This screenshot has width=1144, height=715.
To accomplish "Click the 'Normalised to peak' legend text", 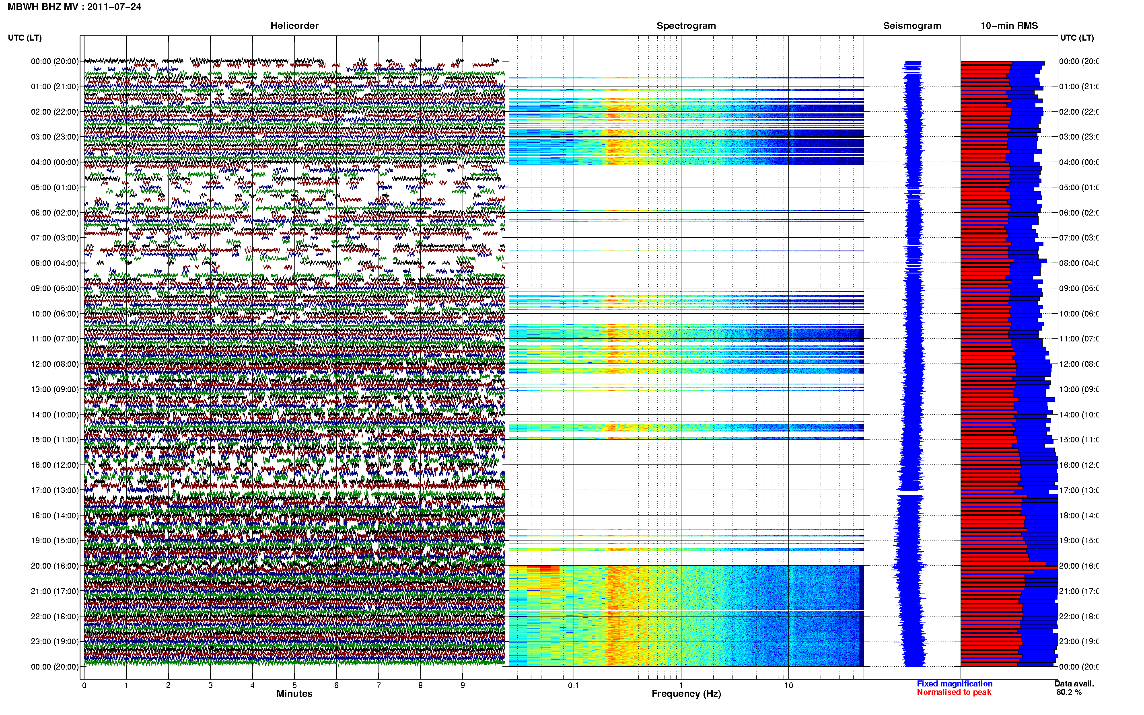I will (x=954, y=692).
